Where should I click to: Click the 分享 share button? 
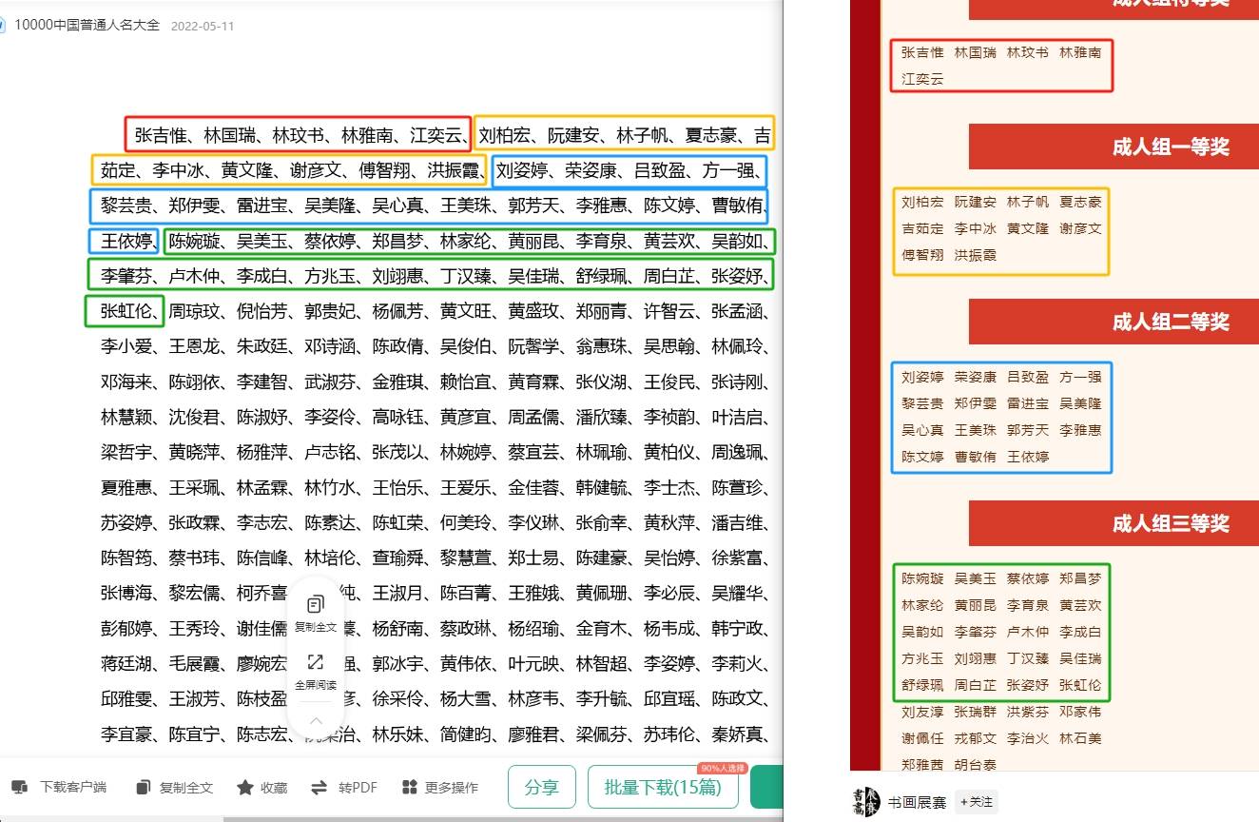pyautogui.click(x=541, y=787)
